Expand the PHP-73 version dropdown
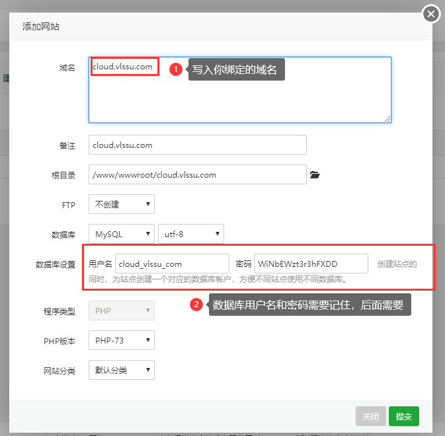Screen dimensions: 445x436 click(122, 340)
